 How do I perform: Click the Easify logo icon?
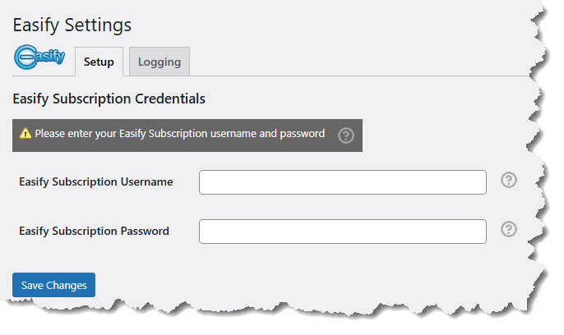click(40, 60)
